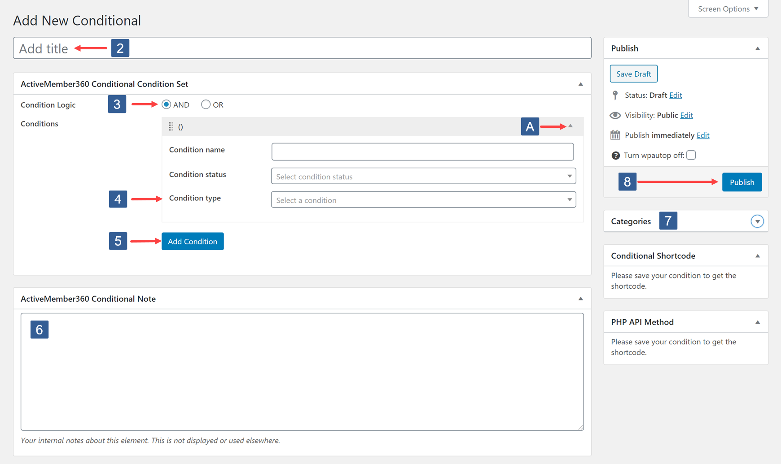Collapse the Conditional Shortcode panel
Screen dimensions: 781x464
(x=758, y=255)
